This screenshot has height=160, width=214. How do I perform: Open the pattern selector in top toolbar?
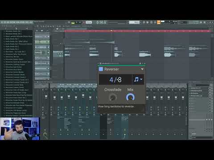click(x=134, y=22)
